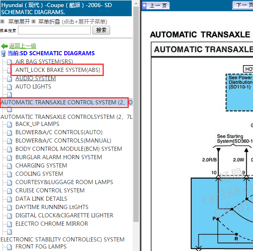Open DAYTIME RUNNING LtGHTS schematic
Screen dimensions: 253x251
pos(52,207)
